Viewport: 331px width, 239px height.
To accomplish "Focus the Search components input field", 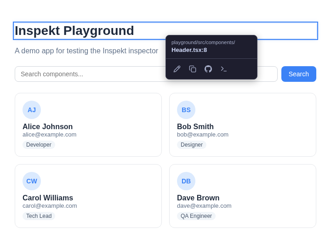I will coord(146,74).
